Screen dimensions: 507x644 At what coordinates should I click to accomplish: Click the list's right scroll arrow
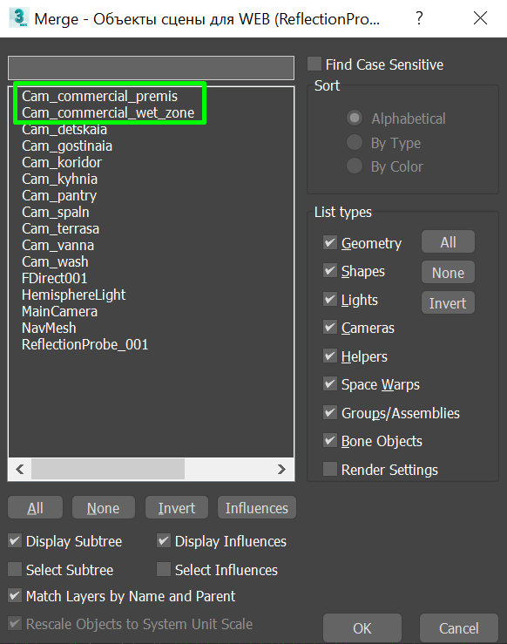pos(281,469)
